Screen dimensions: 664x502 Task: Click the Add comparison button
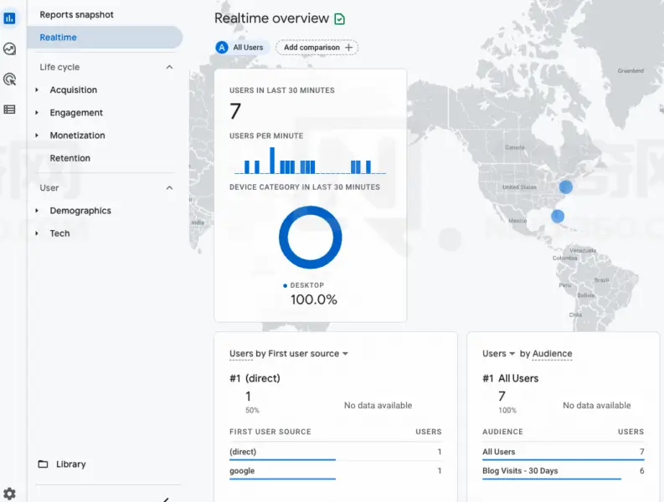[x=317, y=48]
